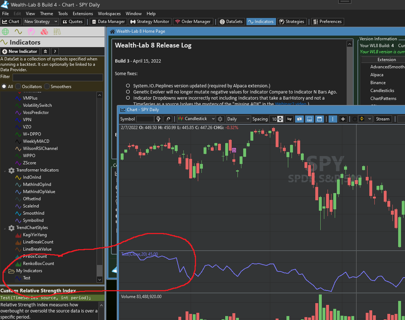Open the pink head strategies sidebar icon

point(31,32)
